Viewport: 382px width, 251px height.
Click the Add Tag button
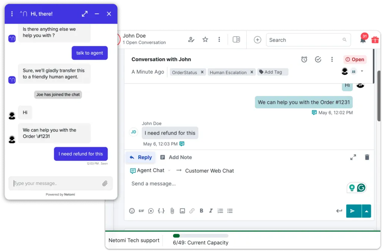click(273, 72)
